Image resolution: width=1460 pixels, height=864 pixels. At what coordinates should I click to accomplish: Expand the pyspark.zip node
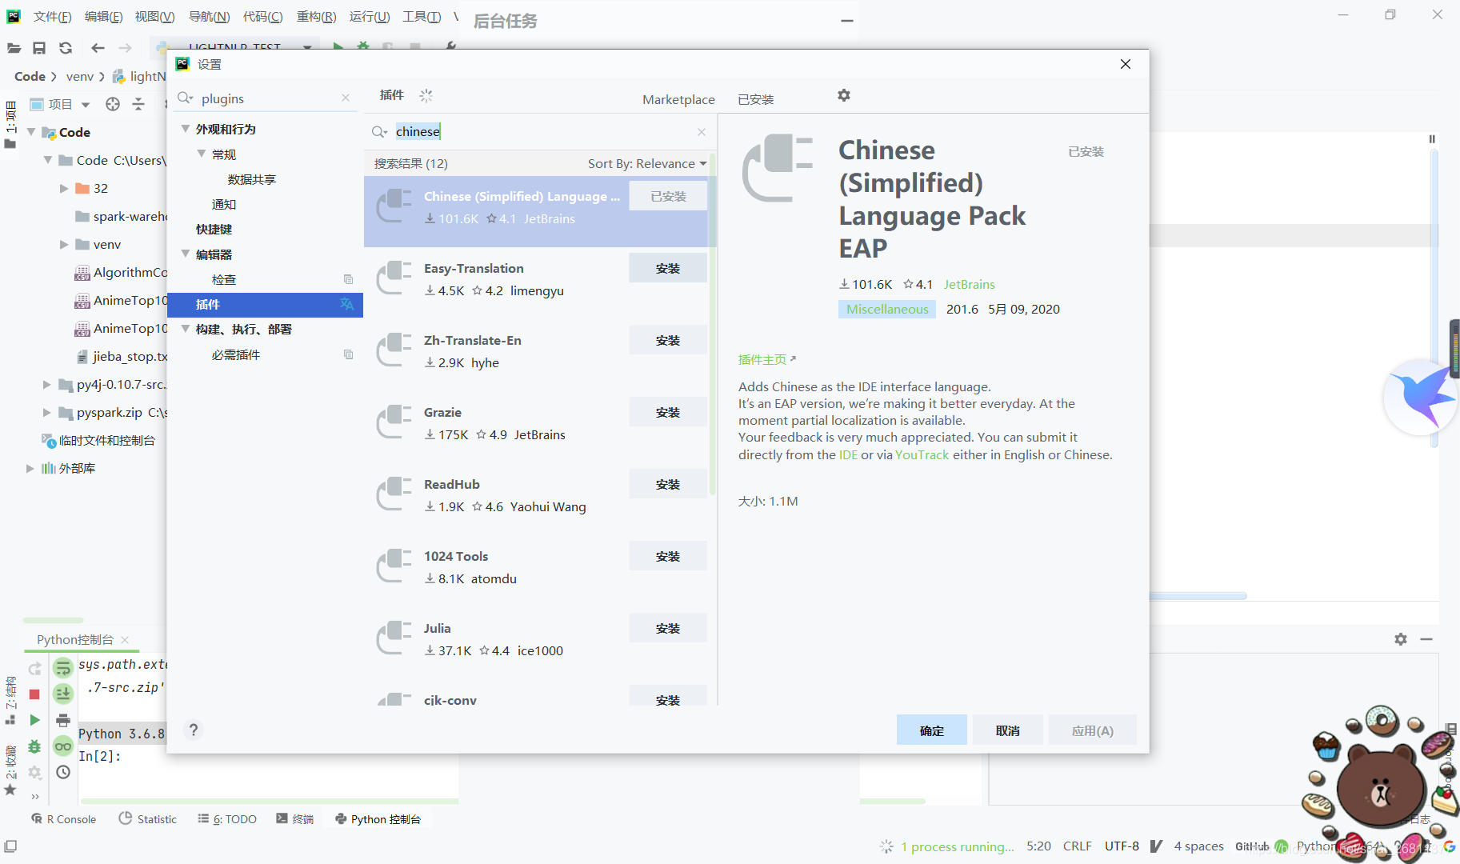[x=46, y=412]
